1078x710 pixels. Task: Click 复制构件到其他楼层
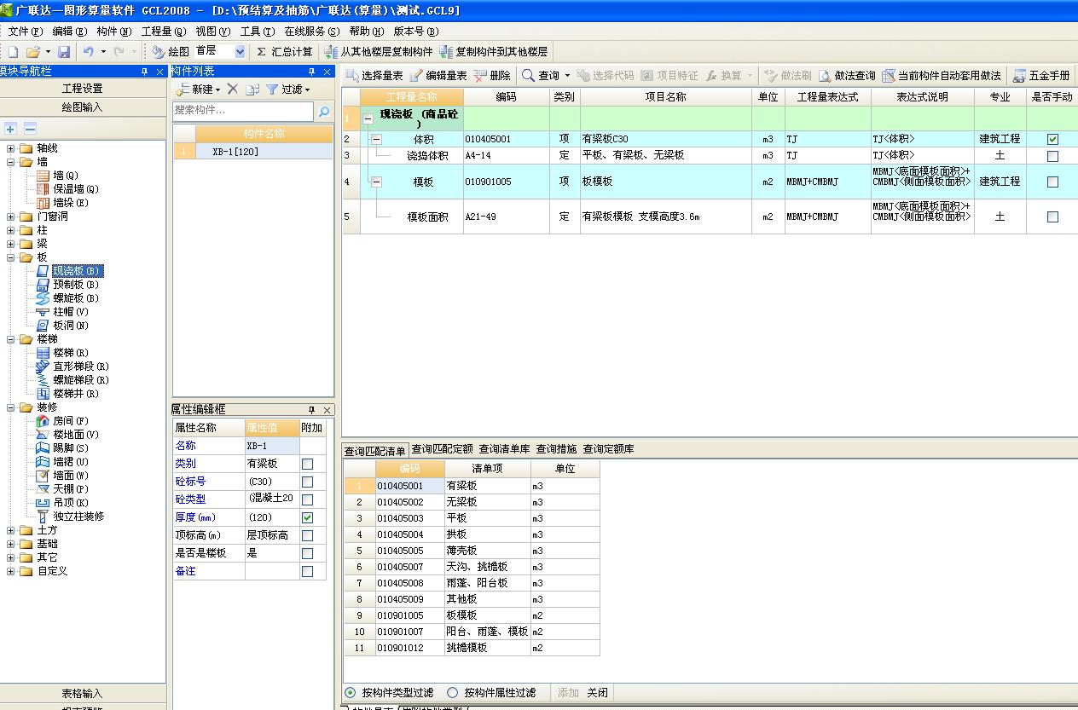[x=494, y=52]
